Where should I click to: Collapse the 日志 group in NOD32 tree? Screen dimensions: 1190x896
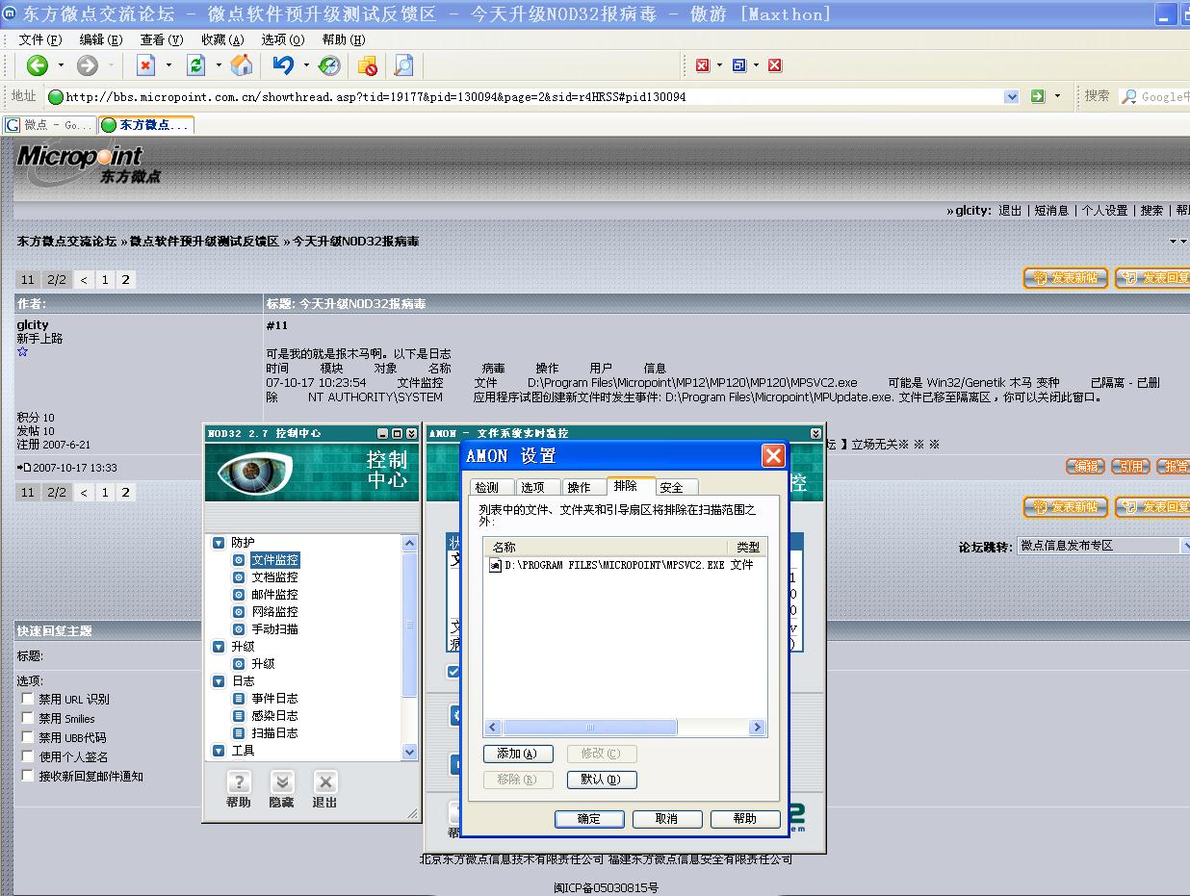click(x=219, y=681)
